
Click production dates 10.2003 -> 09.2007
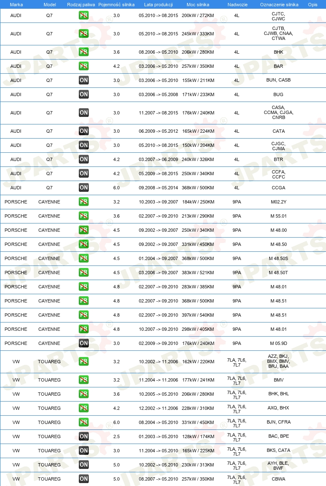[158, 202]
